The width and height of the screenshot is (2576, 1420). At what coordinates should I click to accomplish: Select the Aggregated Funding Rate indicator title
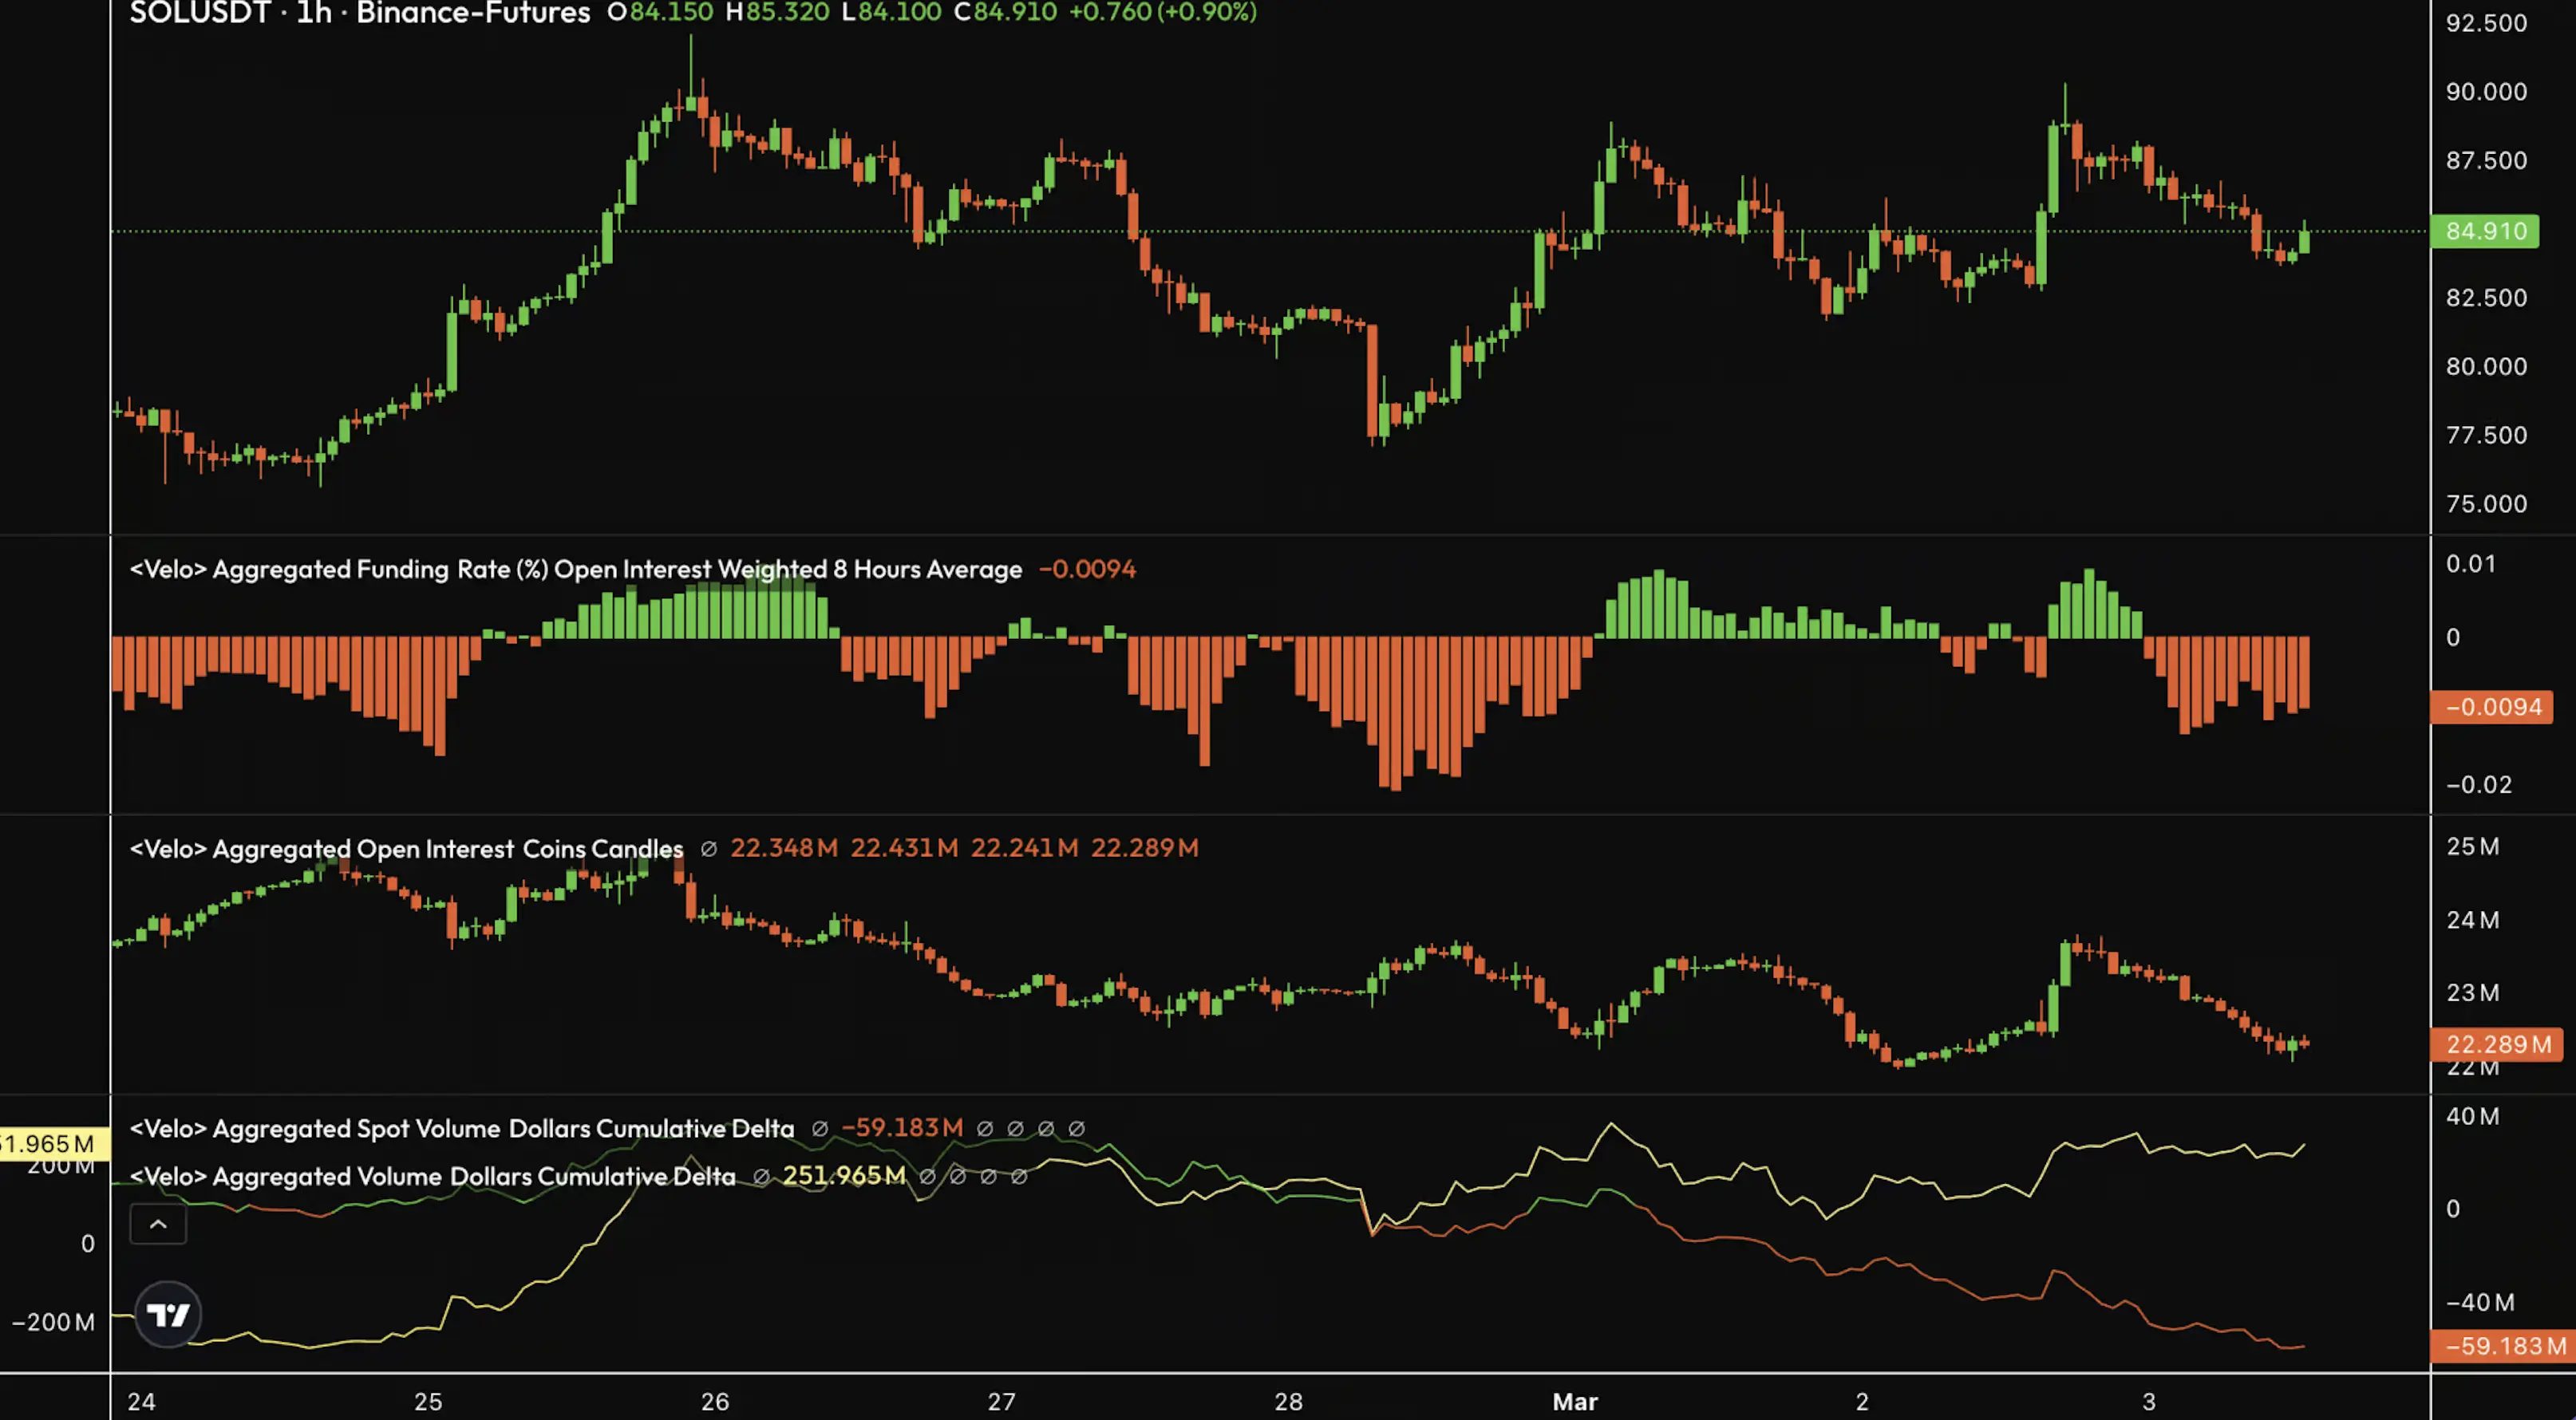click(x=575, y=569)
